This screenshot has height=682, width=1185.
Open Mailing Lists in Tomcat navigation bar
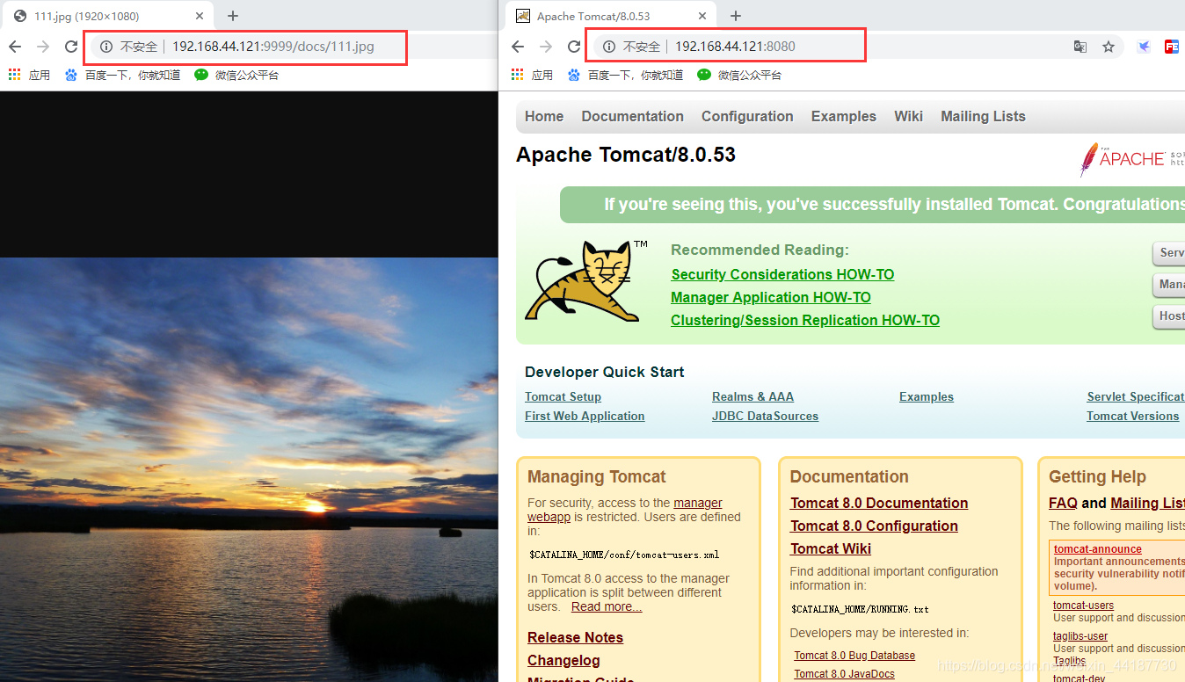[983, 116]
